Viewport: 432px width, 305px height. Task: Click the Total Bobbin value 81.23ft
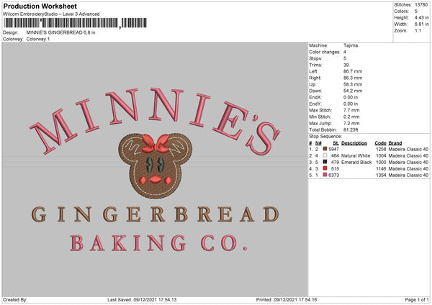pos(351,129)
